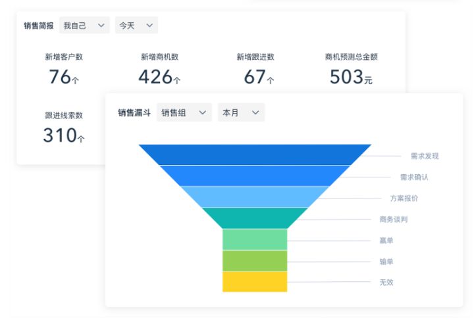Click the 新增商机数 metric label
This screenshot has width=474, height=318.
[x=159, y=57]
